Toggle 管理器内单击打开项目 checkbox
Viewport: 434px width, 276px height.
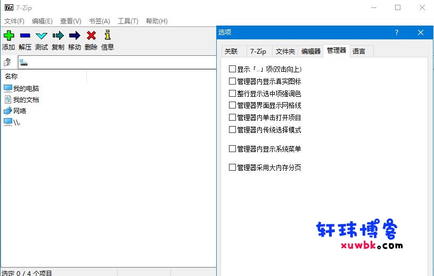coord(232,118)
